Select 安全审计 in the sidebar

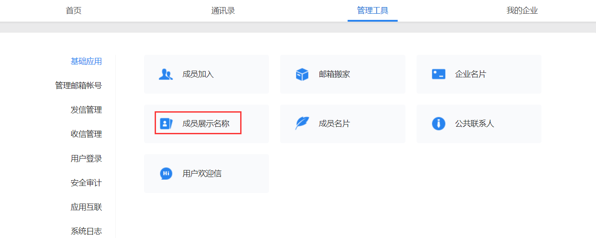(86, 182)
